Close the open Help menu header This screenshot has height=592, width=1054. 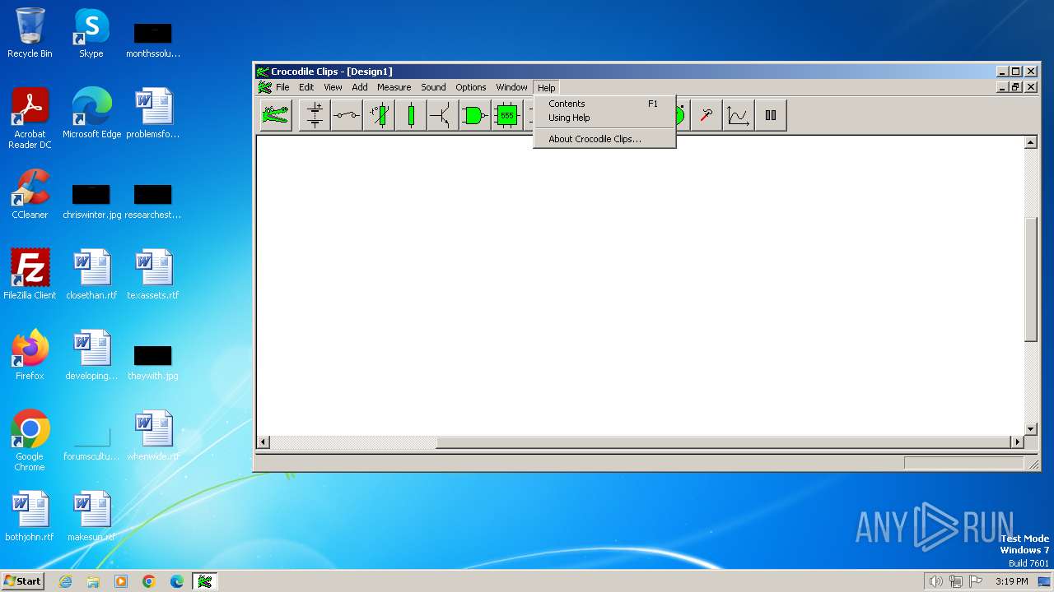[546, 87]
